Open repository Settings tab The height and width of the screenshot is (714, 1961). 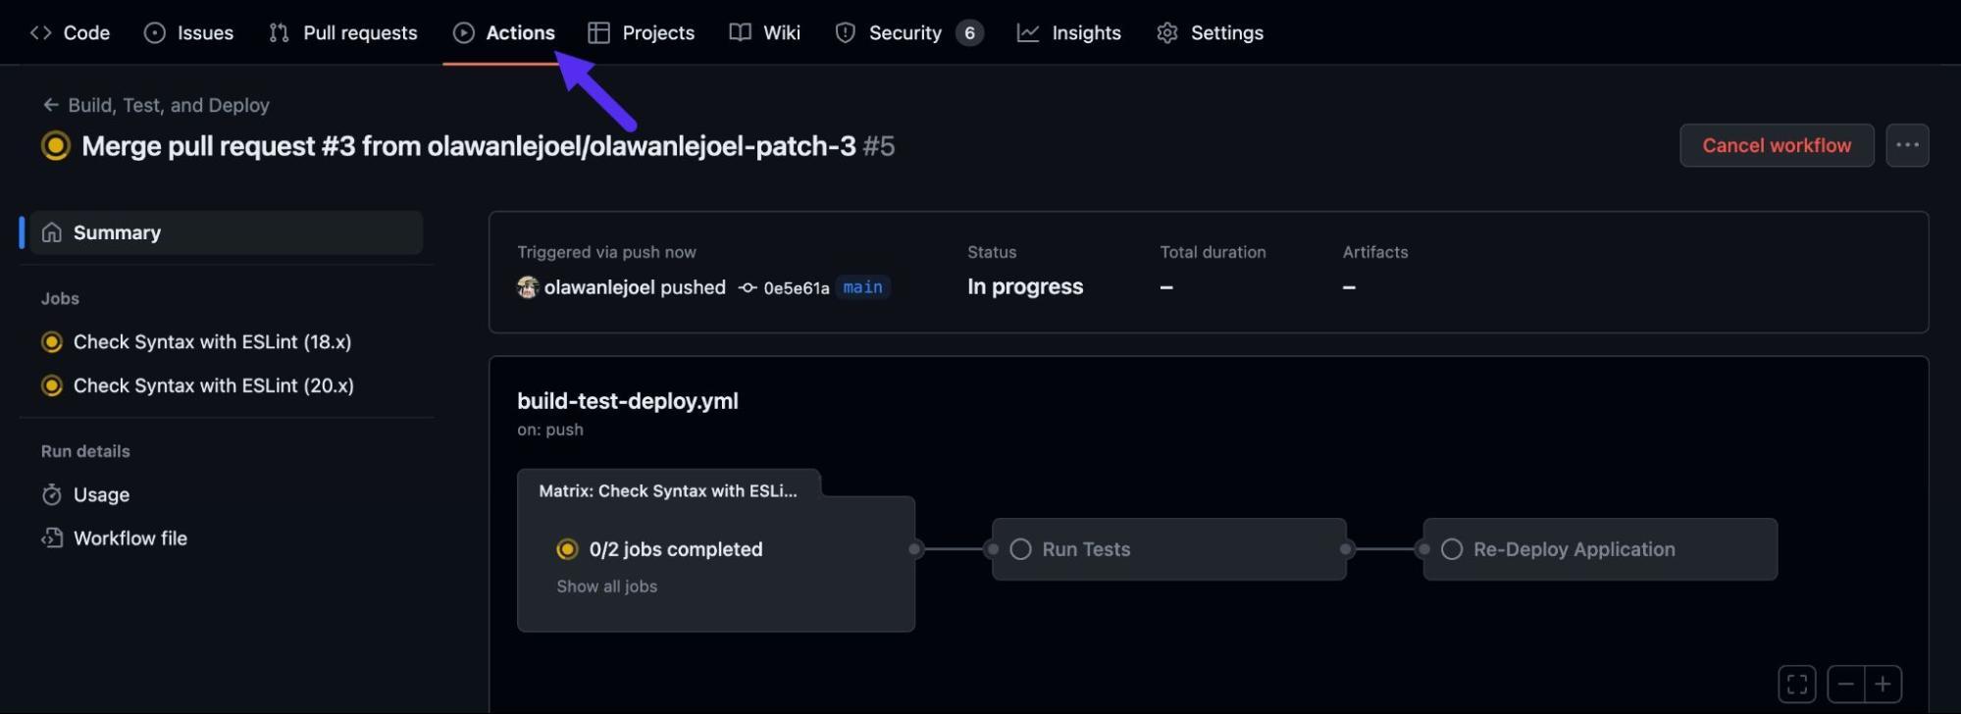pos(1210,32)
